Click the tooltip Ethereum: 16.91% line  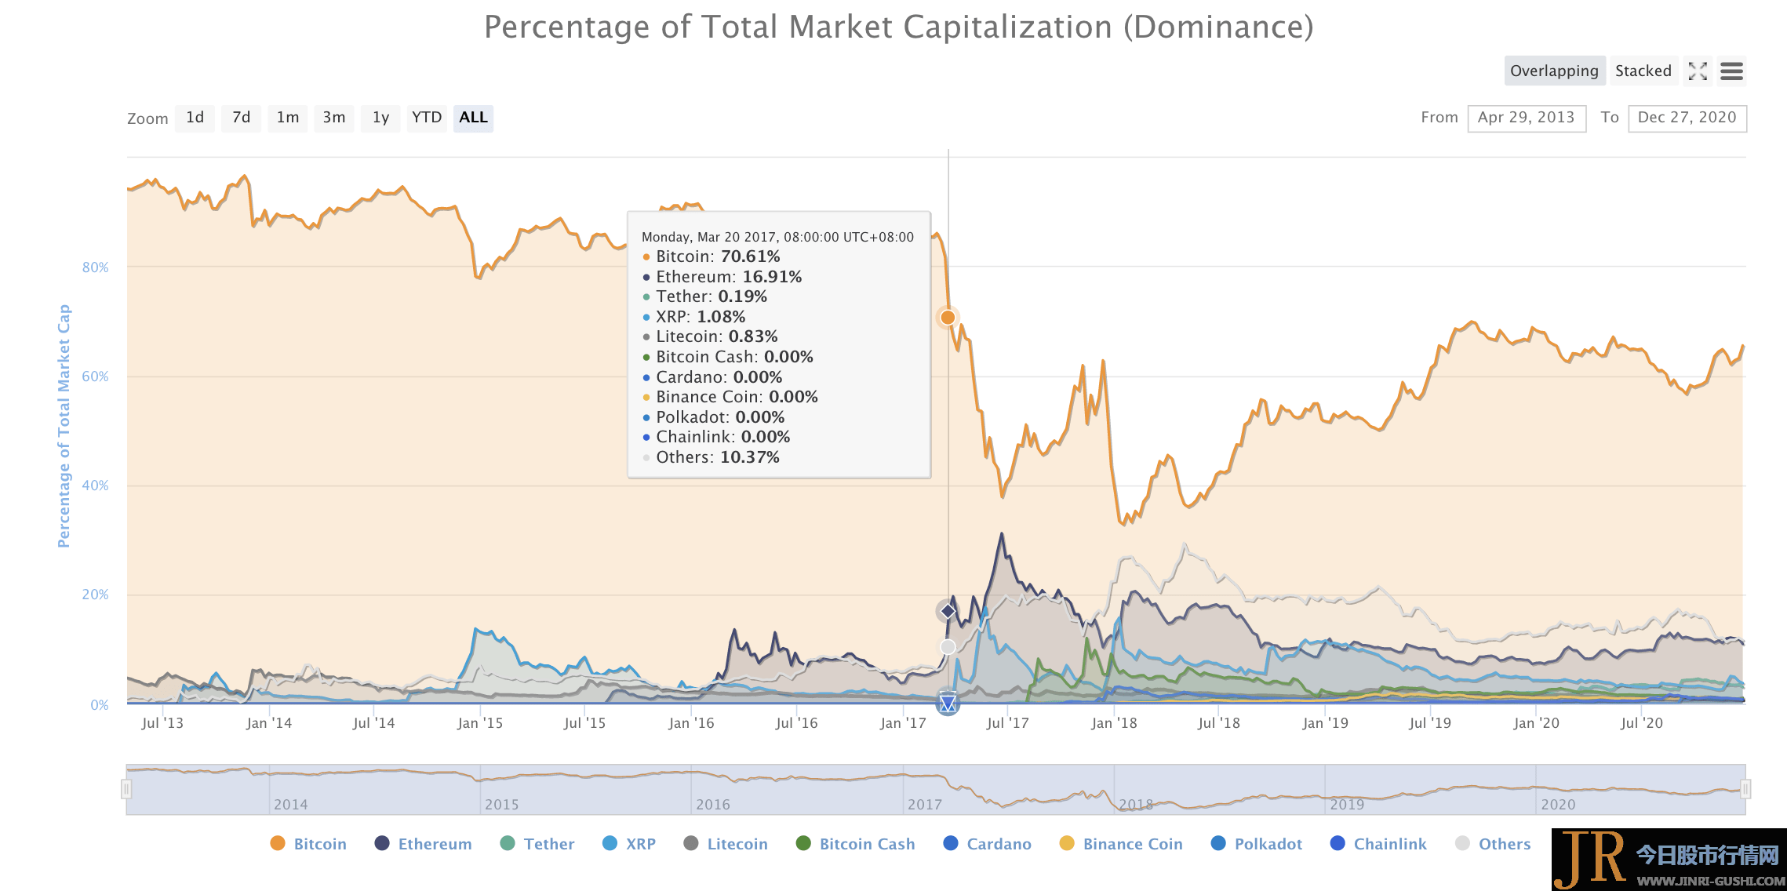(722, 277)
